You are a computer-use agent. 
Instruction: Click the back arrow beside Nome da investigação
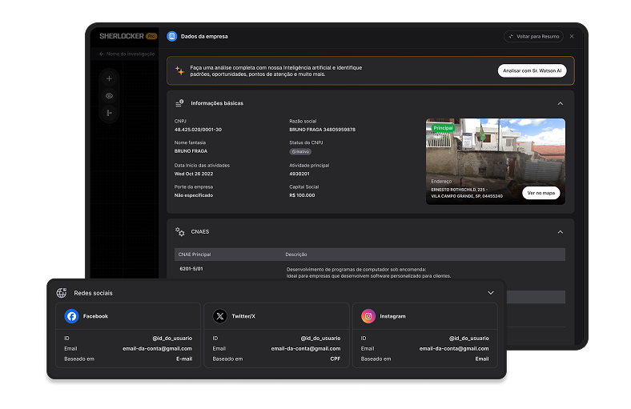coord(101,54)
